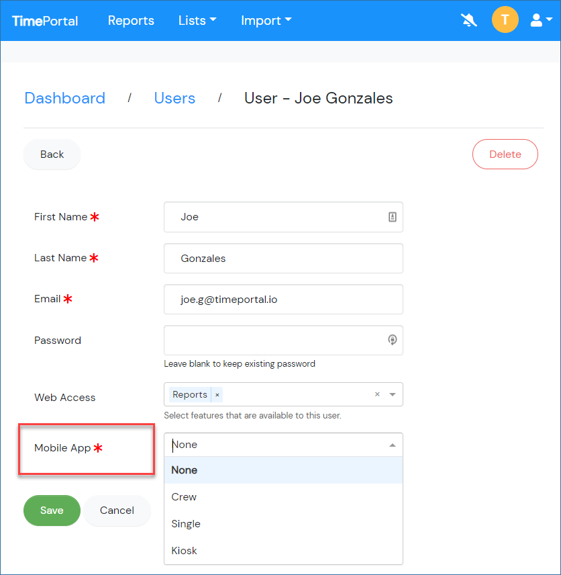Click the Mobile App field label
The height and width of the screenshot is (575, 561).
62,448
